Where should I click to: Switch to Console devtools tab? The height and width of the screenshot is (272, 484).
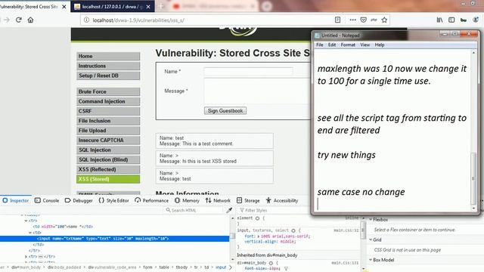pyautogui.click(x=47, y=200)
